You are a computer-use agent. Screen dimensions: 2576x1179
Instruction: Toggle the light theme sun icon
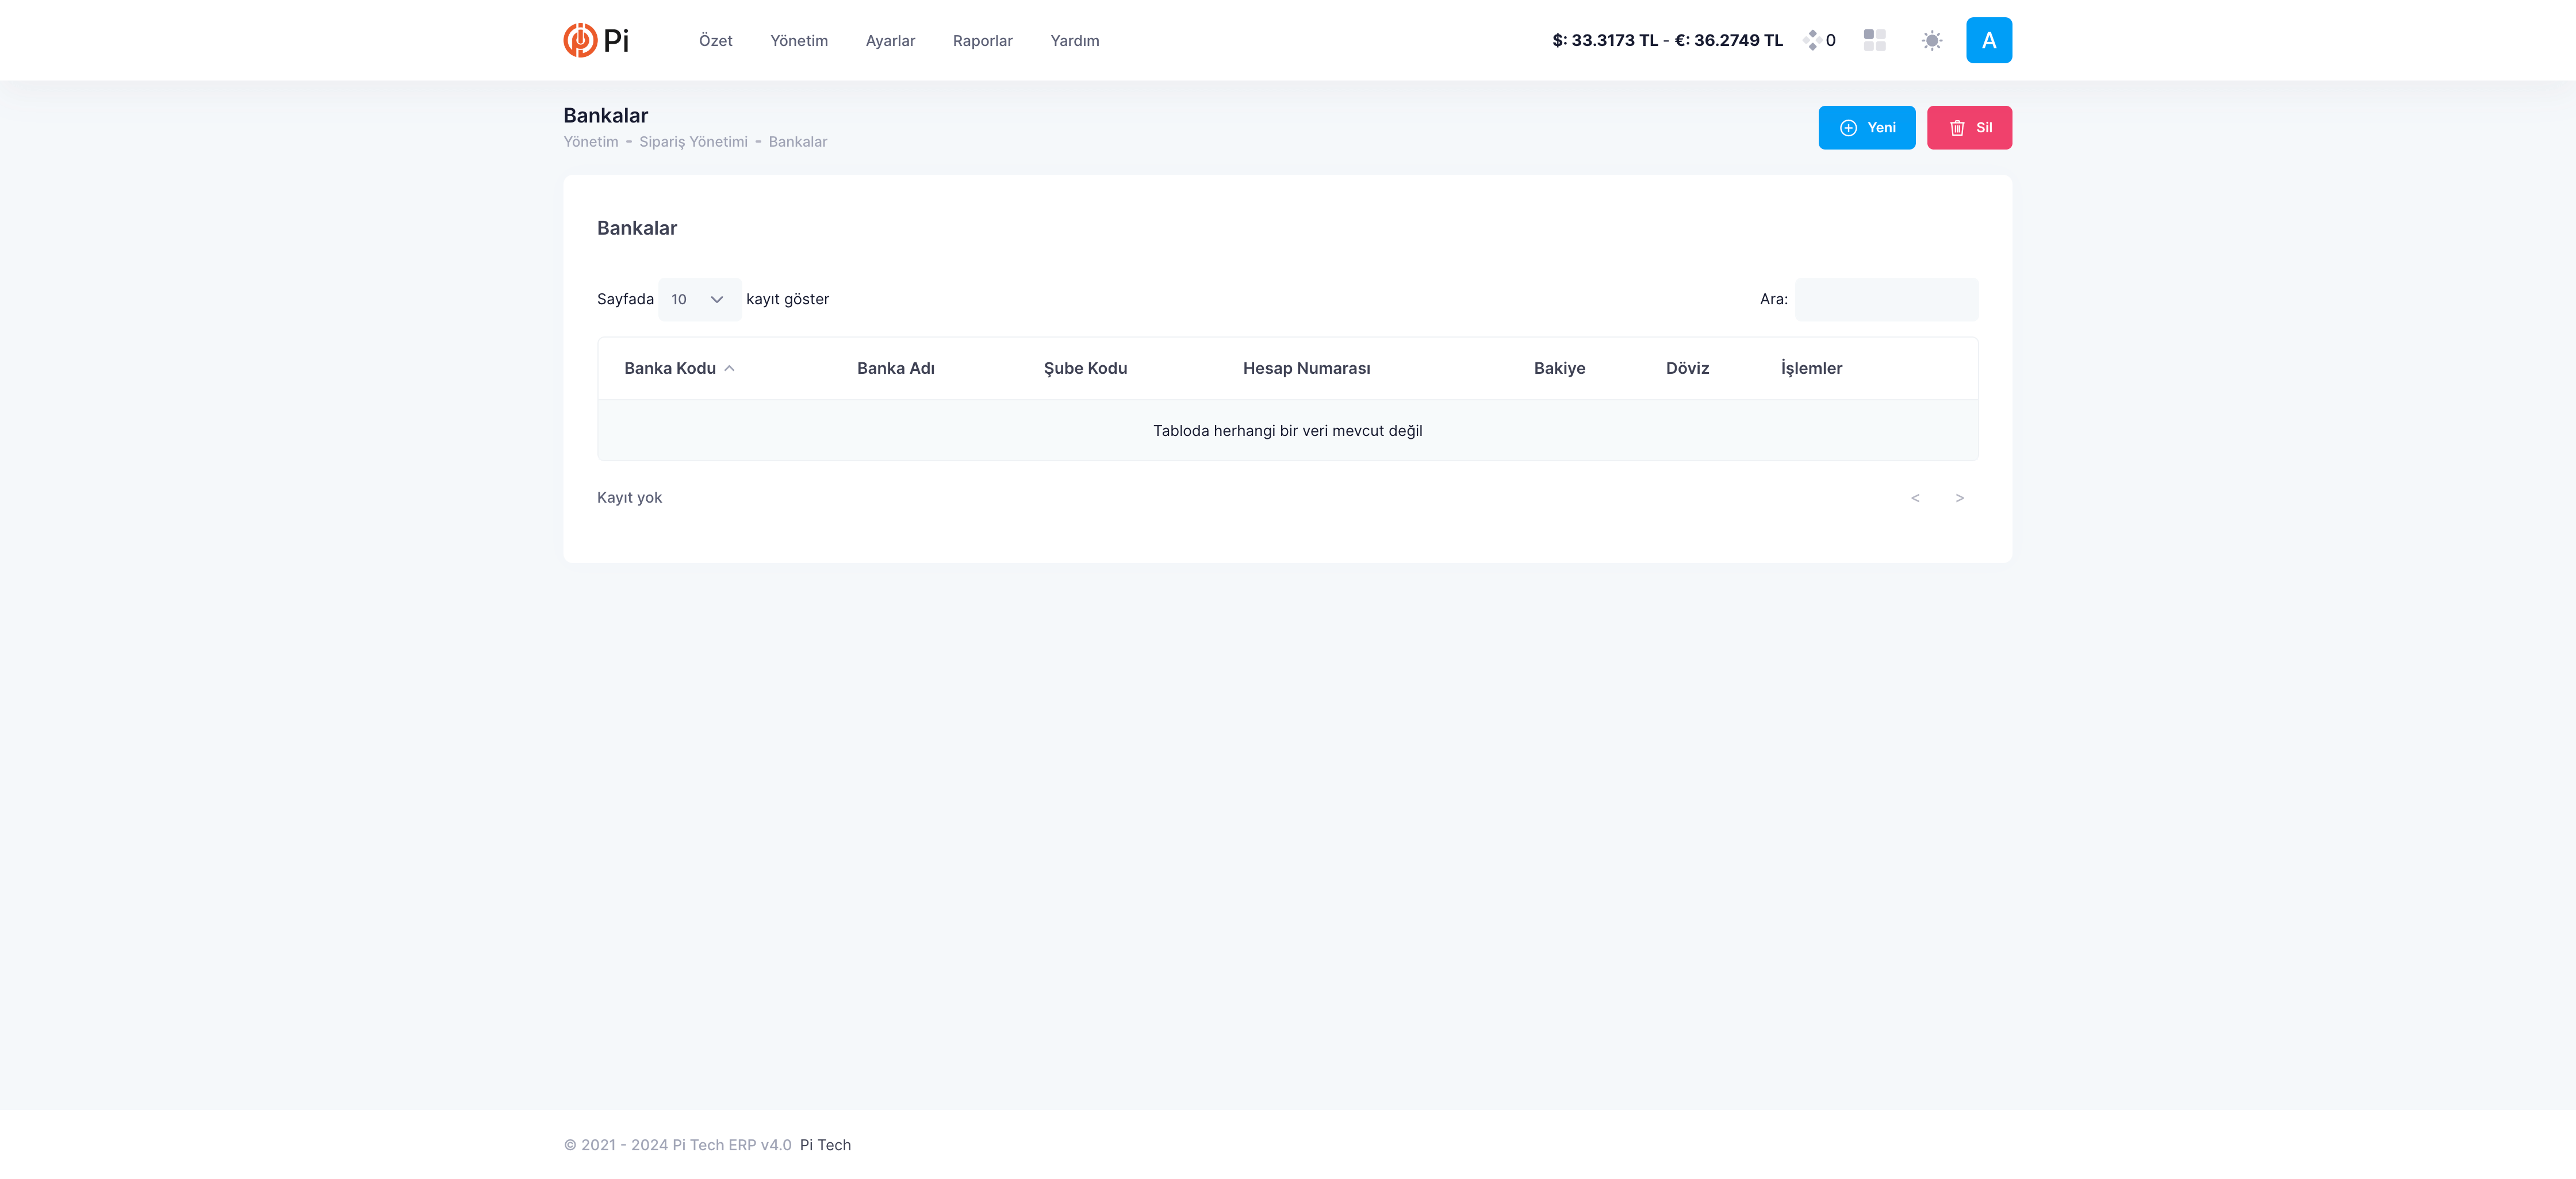click(x=1931, y=40)
